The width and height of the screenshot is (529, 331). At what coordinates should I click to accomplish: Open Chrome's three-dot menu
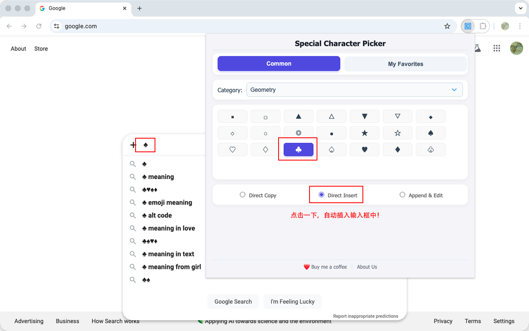520,26
